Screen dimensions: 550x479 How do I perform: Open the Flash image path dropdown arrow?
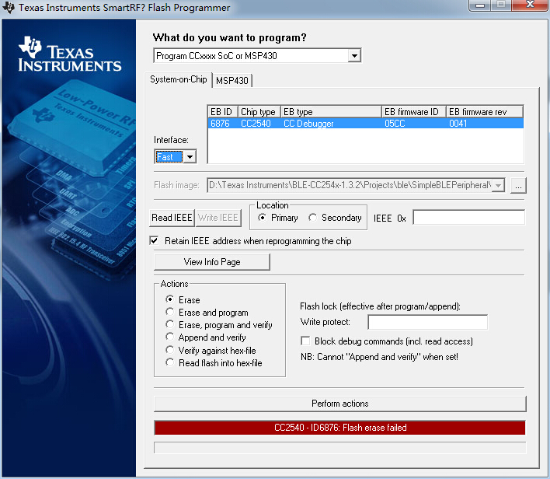click(x=498, y=185)
